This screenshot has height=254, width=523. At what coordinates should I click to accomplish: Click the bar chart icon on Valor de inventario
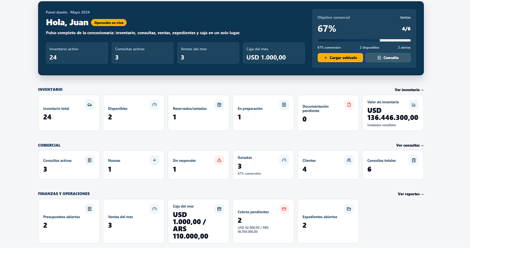click(414, 105)
